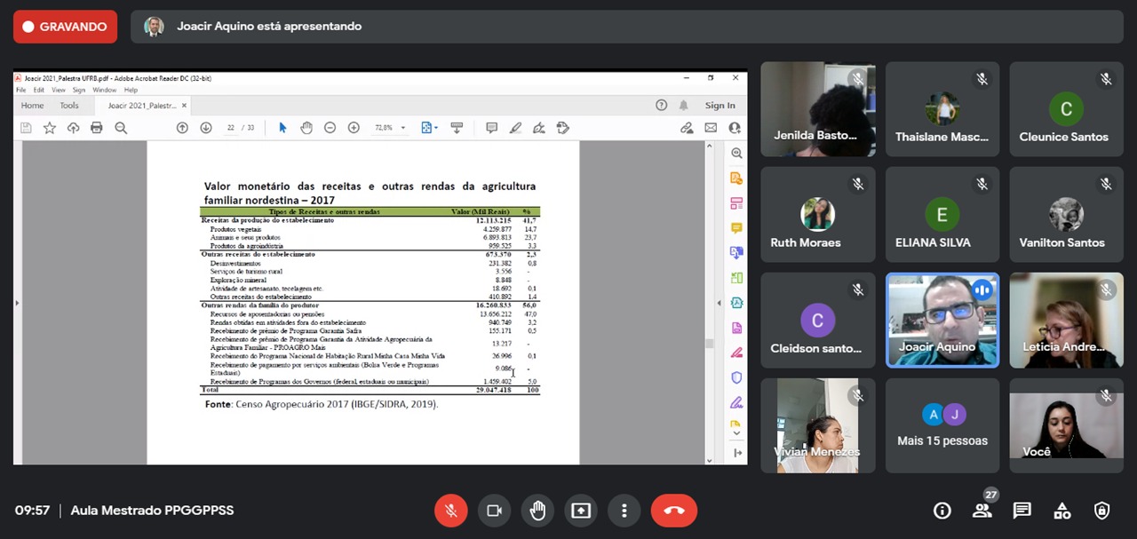Screen dimensions: 1137x539
Task: Click Mais 15 pessoas tile
Action: point(942,426)
